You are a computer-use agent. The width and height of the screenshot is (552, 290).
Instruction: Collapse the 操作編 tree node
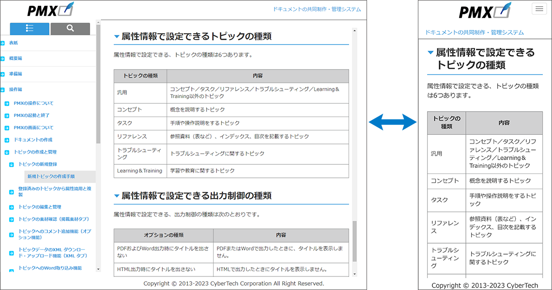point(2,89)
